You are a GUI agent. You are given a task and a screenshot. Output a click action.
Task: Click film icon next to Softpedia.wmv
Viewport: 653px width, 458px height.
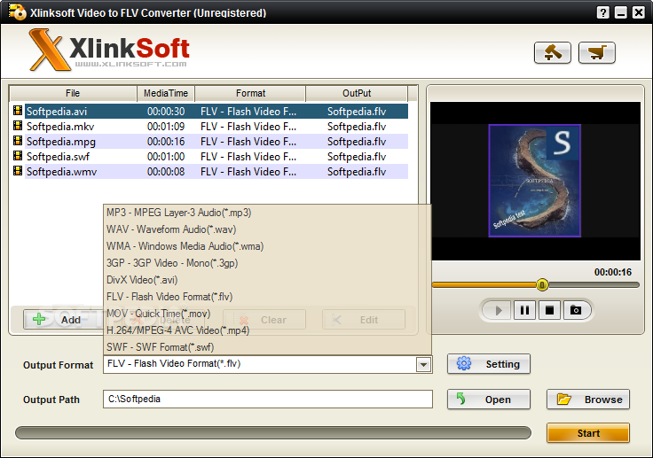pos(18,171)
